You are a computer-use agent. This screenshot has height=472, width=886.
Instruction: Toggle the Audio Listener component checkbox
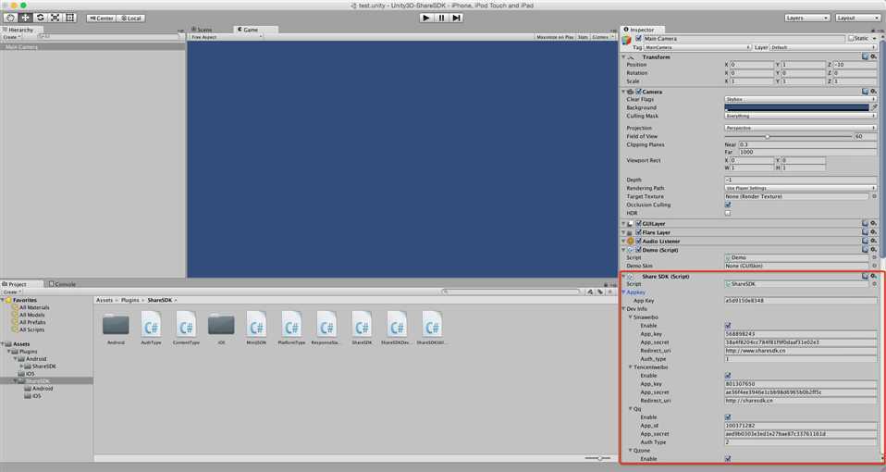pos(638,242)
